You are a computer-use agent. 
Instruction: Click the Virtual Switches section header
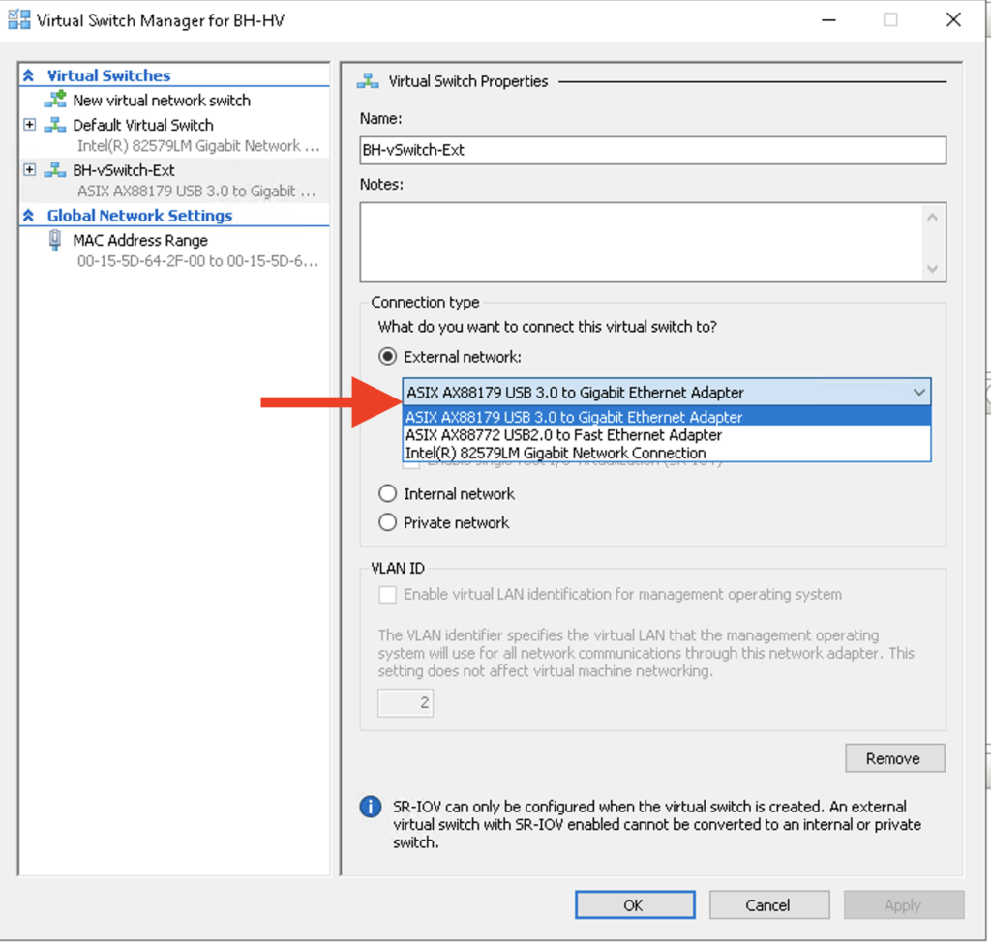tap(108, 75)
